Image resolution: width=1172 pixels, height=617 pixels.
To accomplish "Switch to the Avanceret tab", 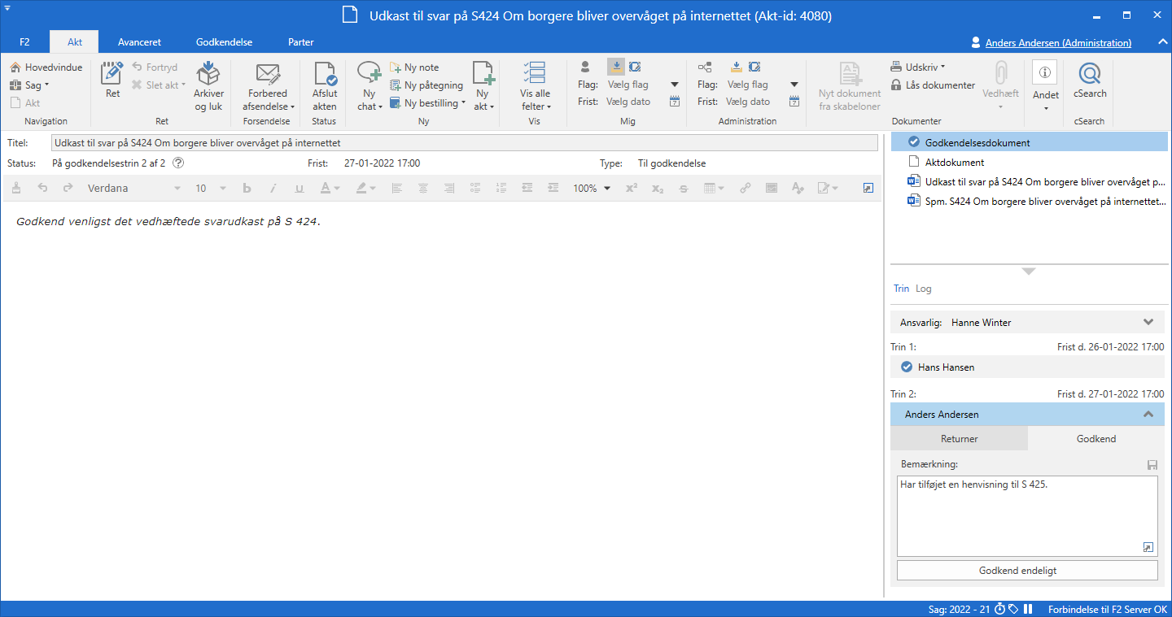I will [x=139, y=42].
